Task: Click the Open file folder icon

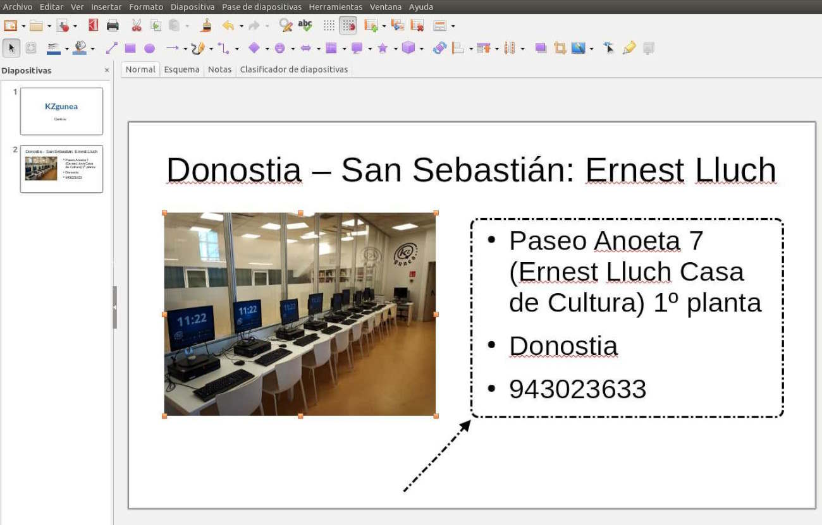Action: click(x=36, y=25)
